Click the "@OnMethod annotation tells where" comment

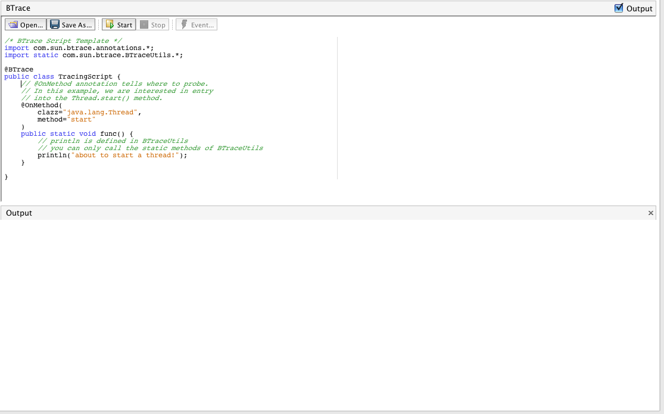pos(115,84)
